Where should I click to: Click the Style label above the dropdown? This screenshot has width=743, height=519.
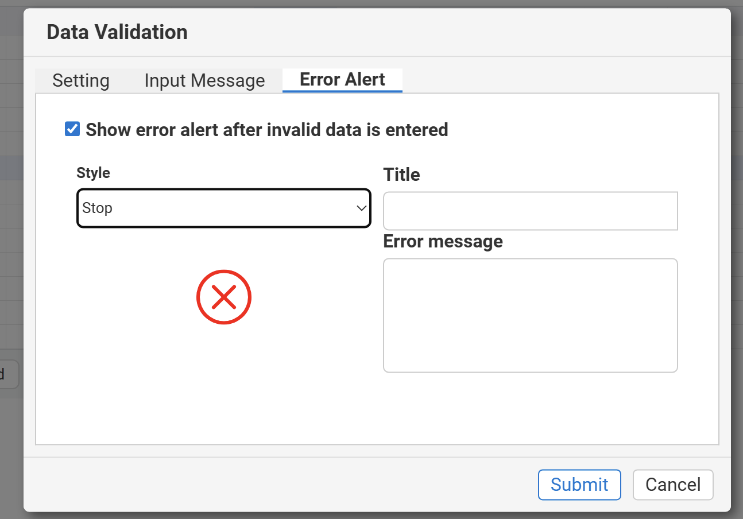(93, 173)
